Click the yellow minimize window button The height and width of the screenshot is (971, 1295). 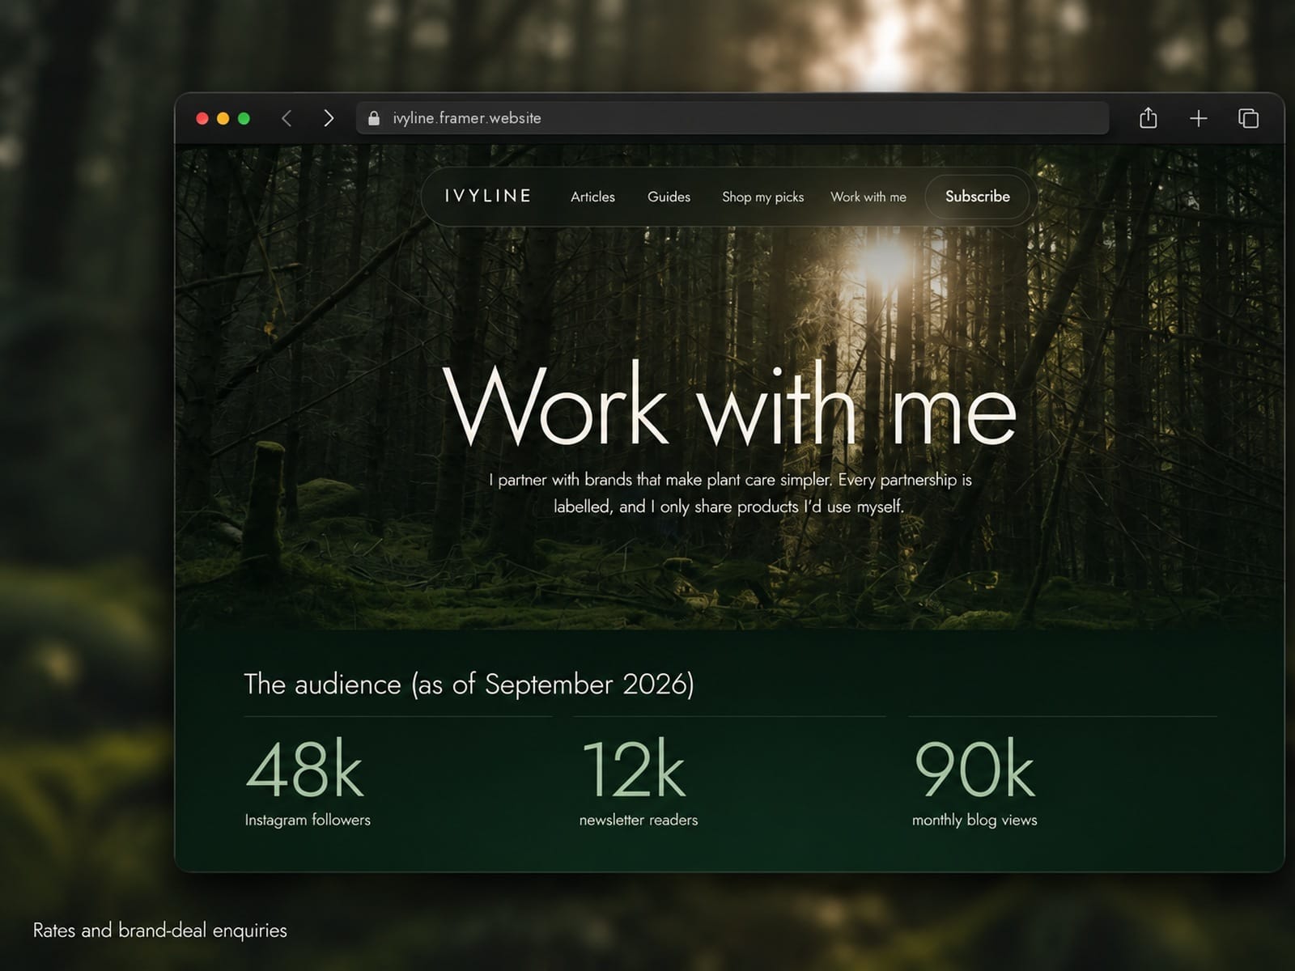point(223,118)
